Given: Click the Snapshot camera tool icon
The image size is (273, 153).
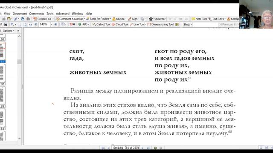Looking at the screenshot, I should pos(6,25).
